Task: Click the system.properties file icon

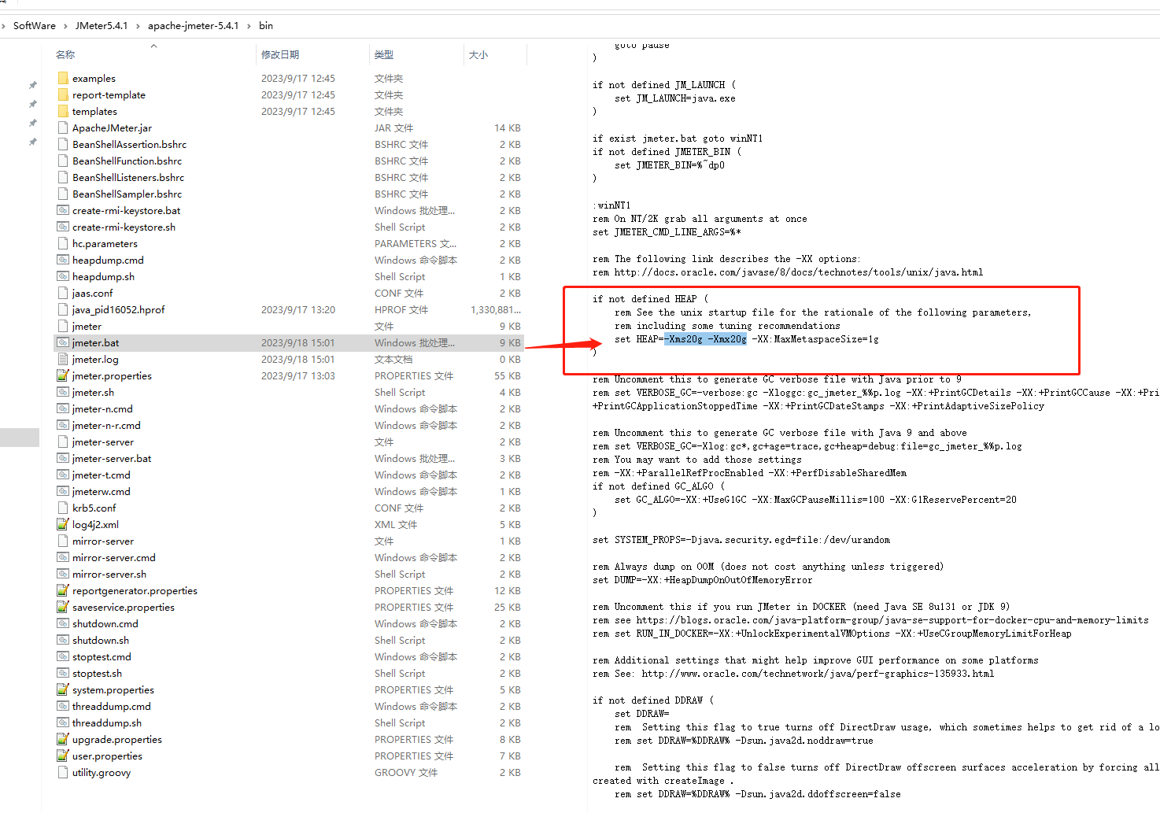Action: click(x=63, y=689)
